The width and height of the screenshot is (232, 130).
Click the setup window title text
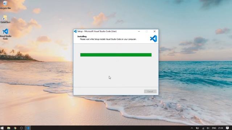coord(97,31)
